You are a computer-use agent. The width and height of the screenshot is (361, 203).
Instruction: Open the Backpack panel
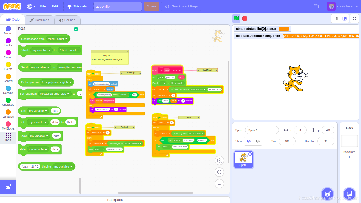[115, 200]
